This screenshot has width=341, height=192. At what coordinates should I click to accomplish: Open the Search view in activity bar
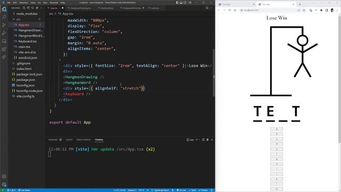(x=4, y=17)
